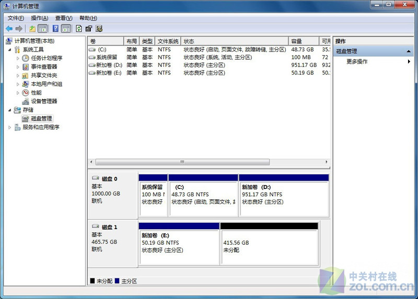Click the blue 主分区 legend swatch
This screenshot has height=299, width=418.
117,281
